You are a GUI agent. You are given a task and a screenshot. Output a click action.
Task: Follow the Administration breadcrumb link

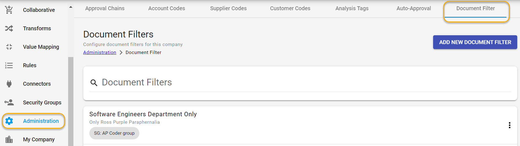[x=100, y=52]
